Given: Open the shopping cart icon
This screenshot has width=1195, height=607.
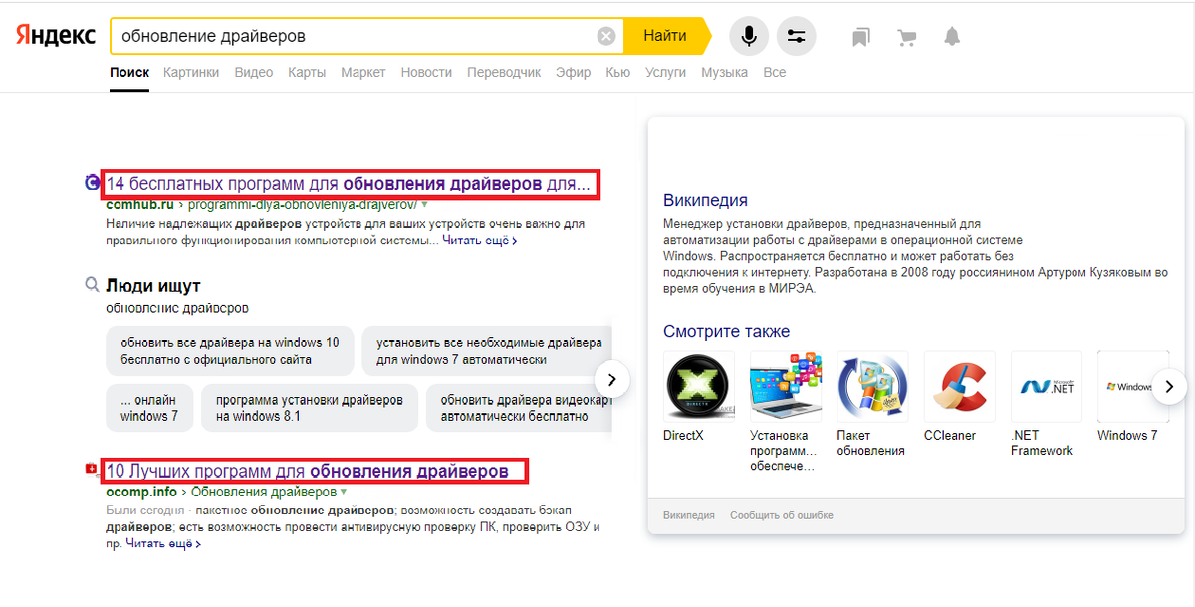Looking at the screenshot, I should tap(906, 37).
